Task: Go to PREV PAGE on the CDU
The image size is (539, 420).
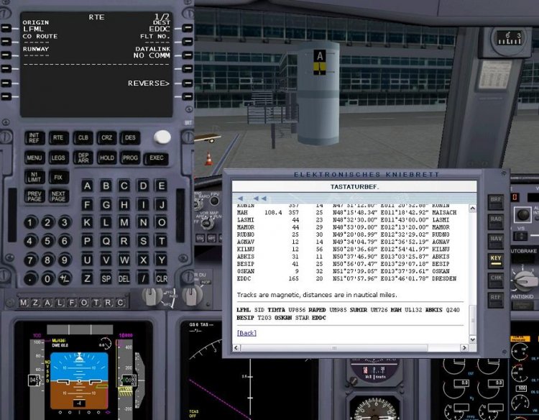Action: pos(34,196)
